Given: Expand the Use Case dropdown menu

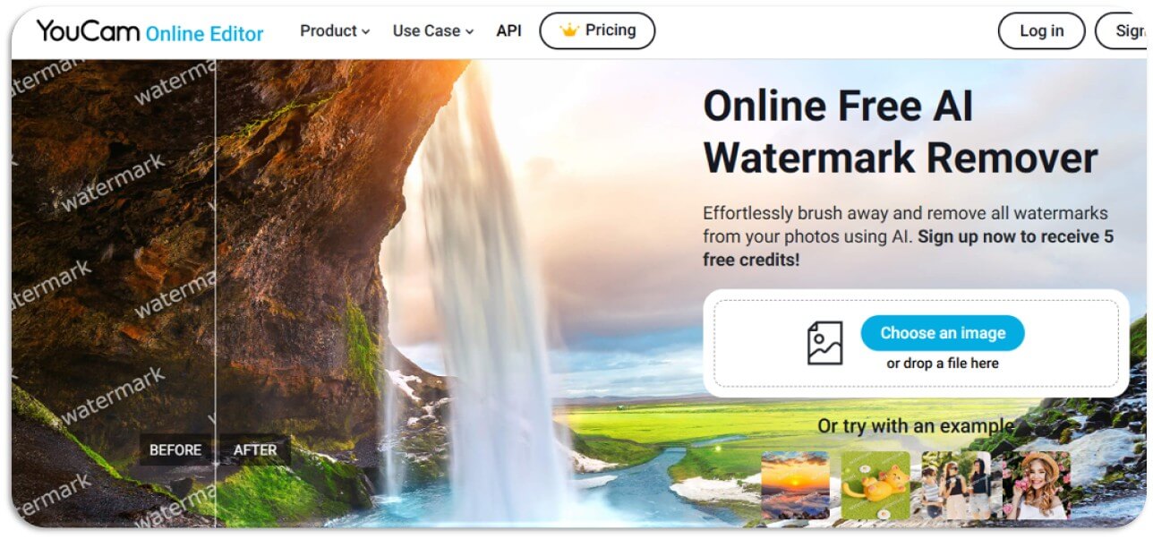Looking at the screenshot, I should [x=433, y=30].
